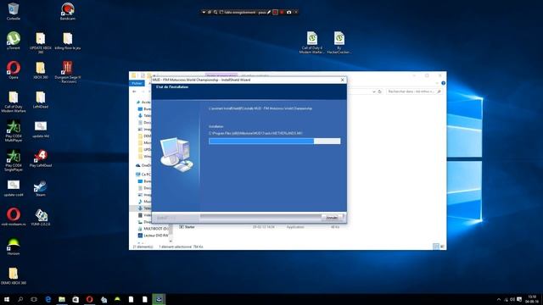The height and width of the screenshot is (305, 543).
Task: Click Explorer sidebar scrollbar down arrow
Action: (170, 241)
